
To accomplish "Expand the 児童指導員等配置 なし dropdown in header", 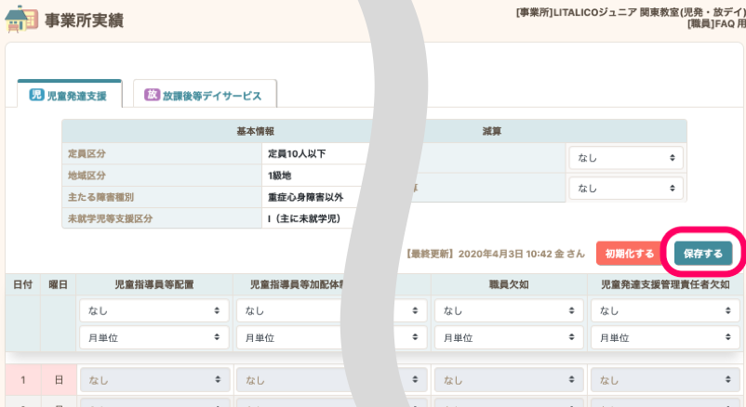I will [153, 310].
